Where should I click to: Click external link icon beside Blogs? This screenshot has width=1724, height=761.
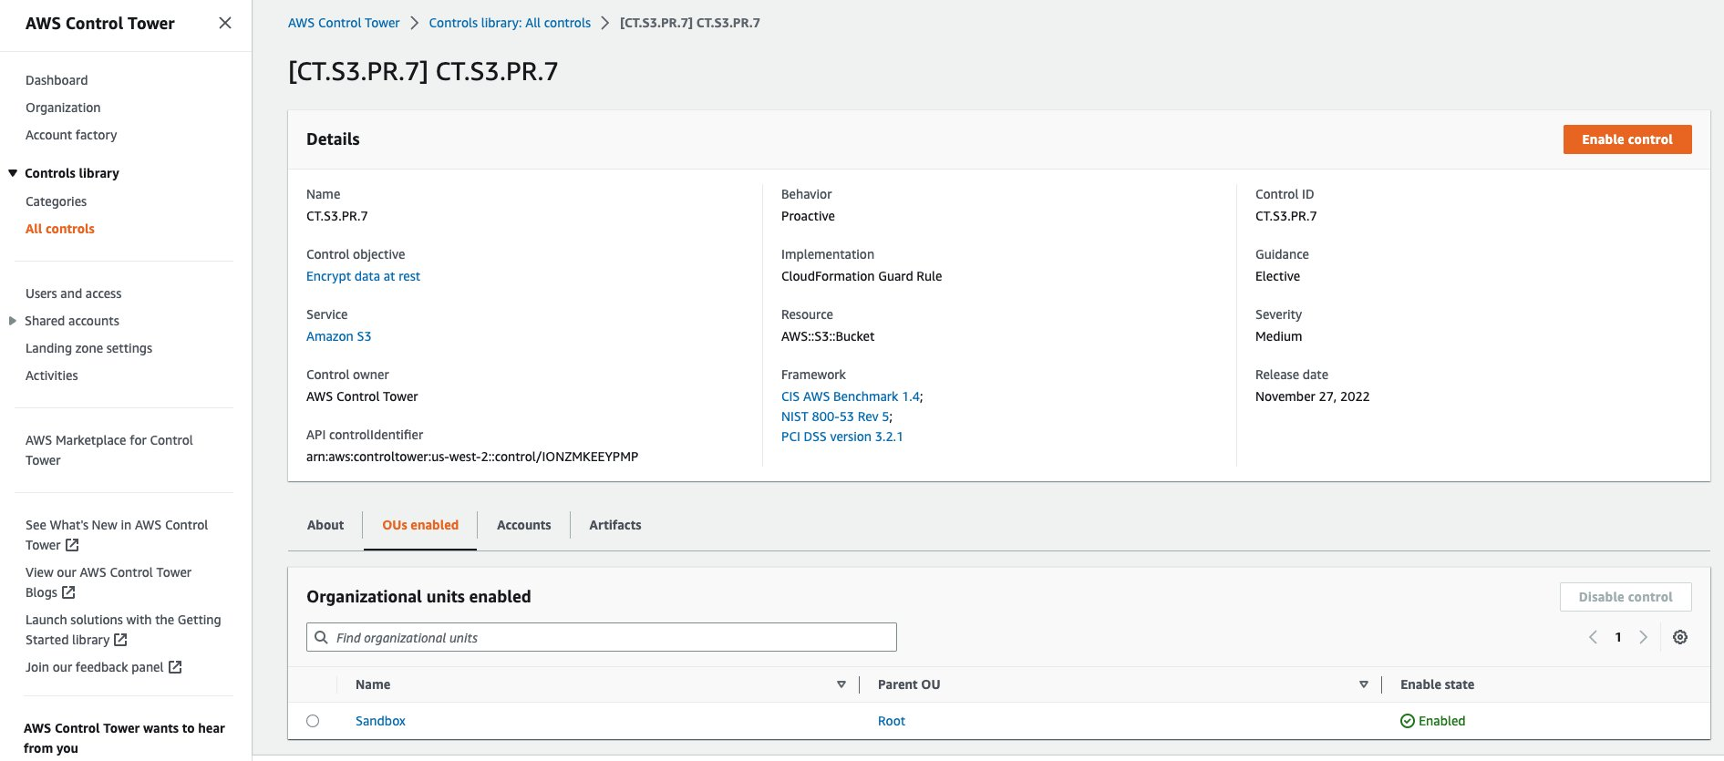(x=68, y=592)
